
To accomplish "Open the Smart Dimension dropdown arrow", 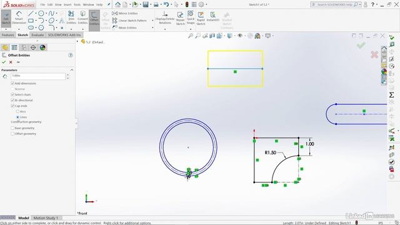I will (x=19, y=29).
